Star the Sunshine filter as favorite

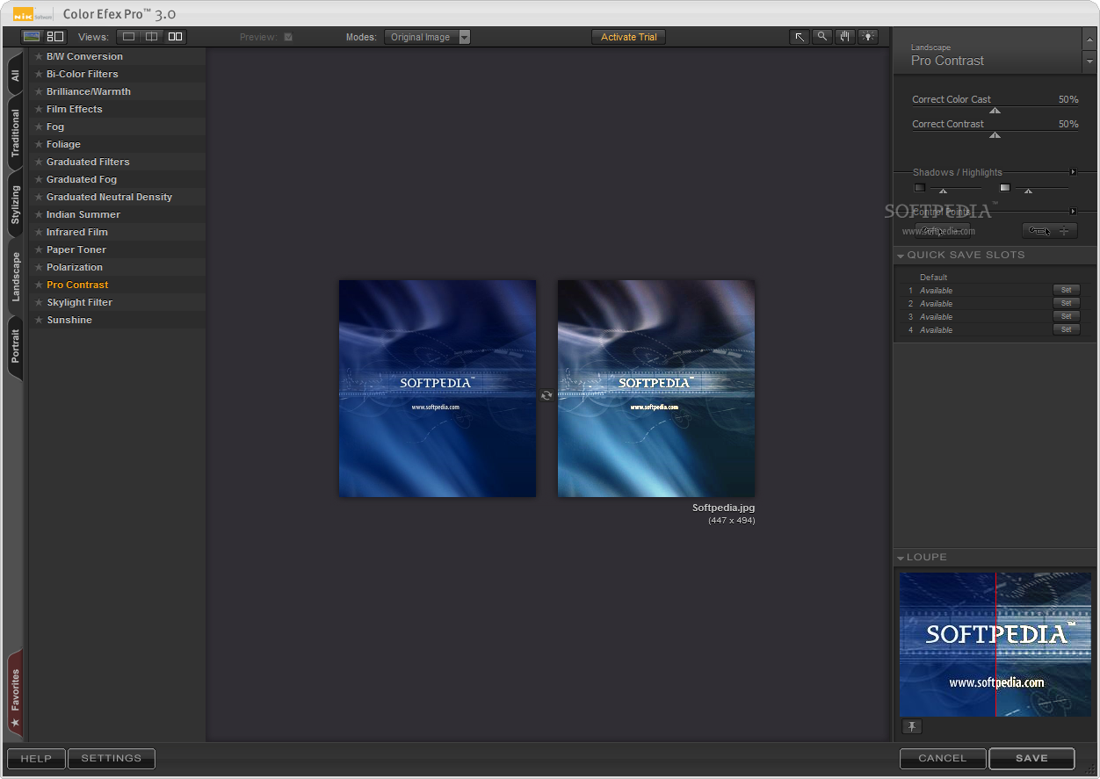coord(39,320)
